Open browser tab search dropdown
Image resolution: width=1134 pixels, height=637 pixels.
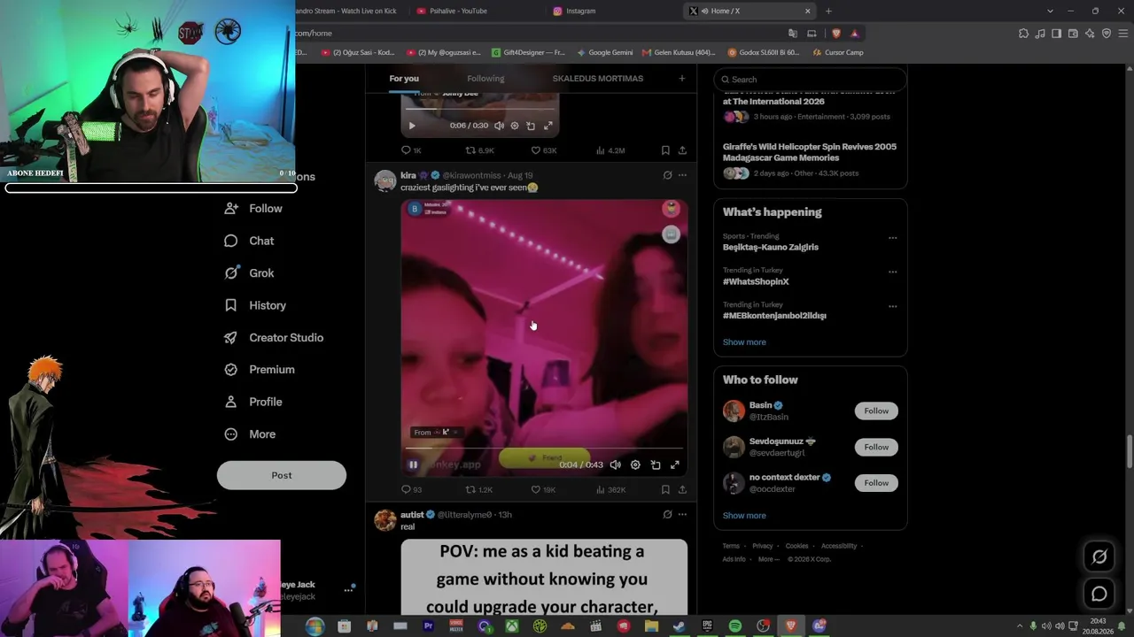pyautogui.click(x=1050, y=11)
